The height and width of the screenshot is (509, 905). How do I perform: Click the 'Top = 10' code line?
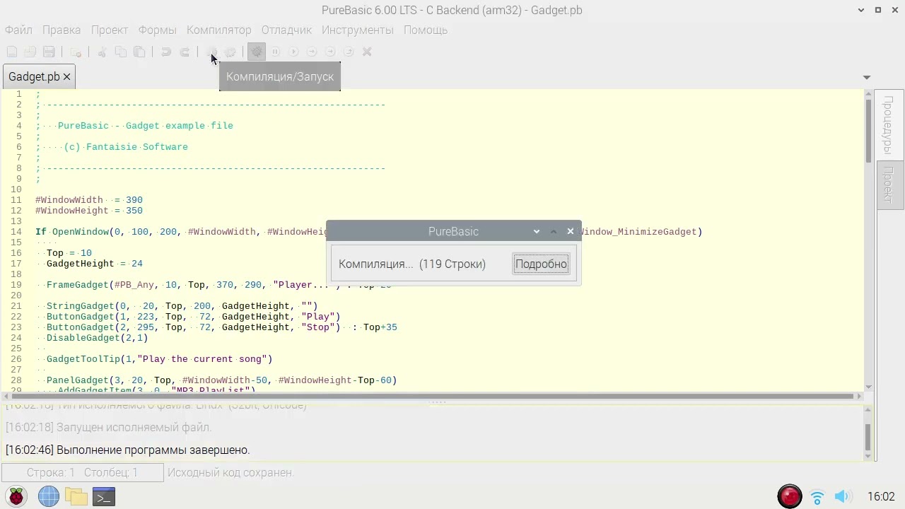(69, 253)
